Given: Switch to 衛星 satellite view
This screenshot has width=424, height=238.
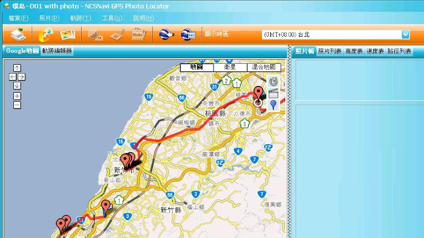Looking at the screenshot, I should click(x=230, y=67).
